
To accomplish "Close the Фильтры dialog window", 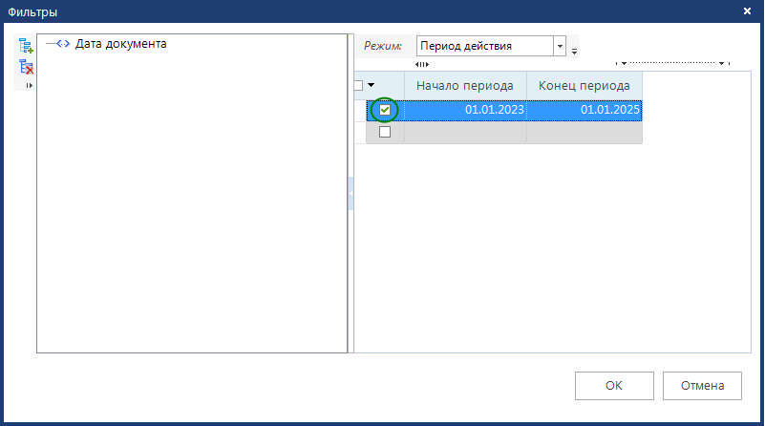I will coord(746,11).
